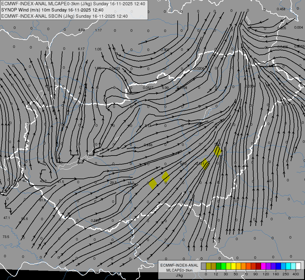305x280 pixels.
Task: Select the '29.5' map value
Action: click(x=113, y=183)
